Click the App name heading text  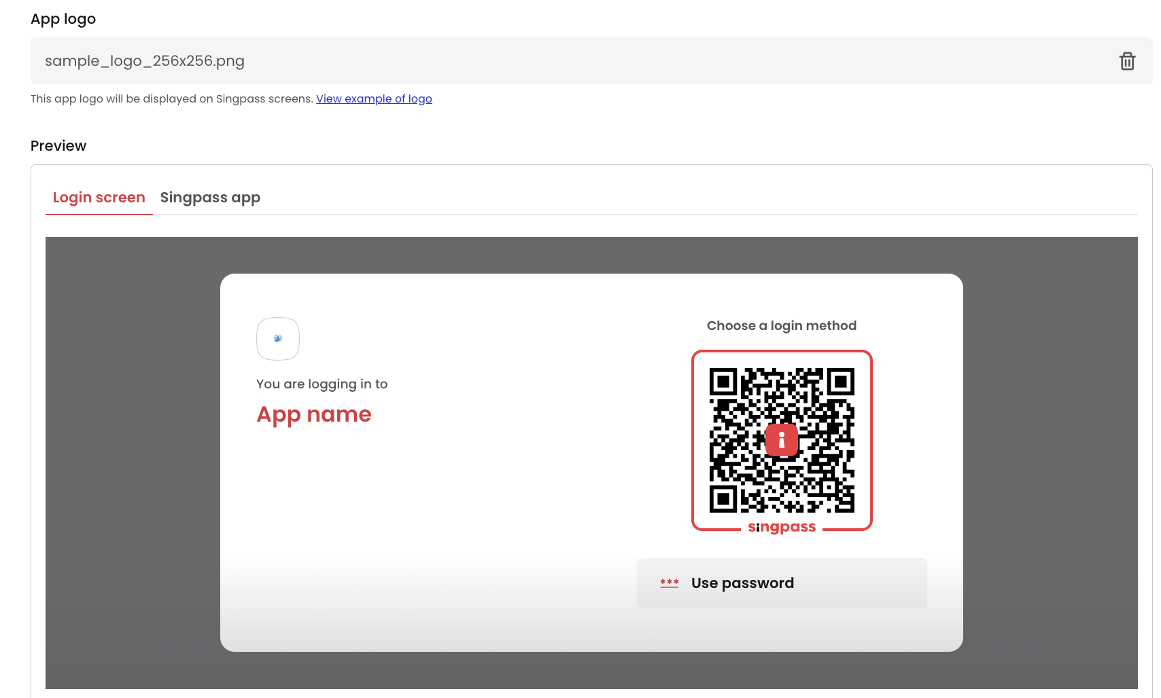pos(314,414)
